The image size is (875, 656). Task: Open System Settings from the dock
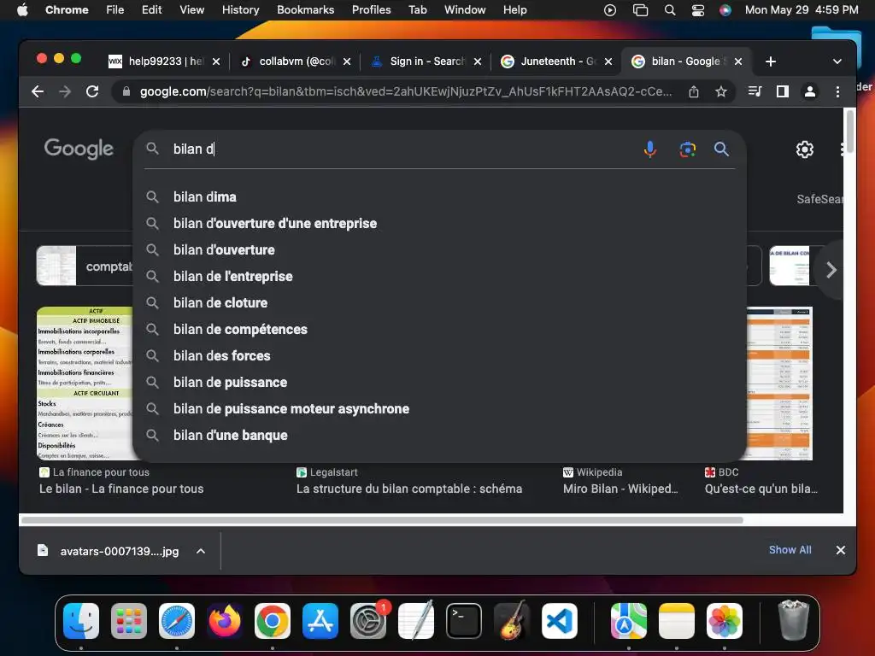(368, 621)
